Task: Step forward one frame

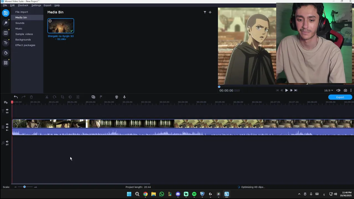Action: pyautogui.click(x=291, y=90)
